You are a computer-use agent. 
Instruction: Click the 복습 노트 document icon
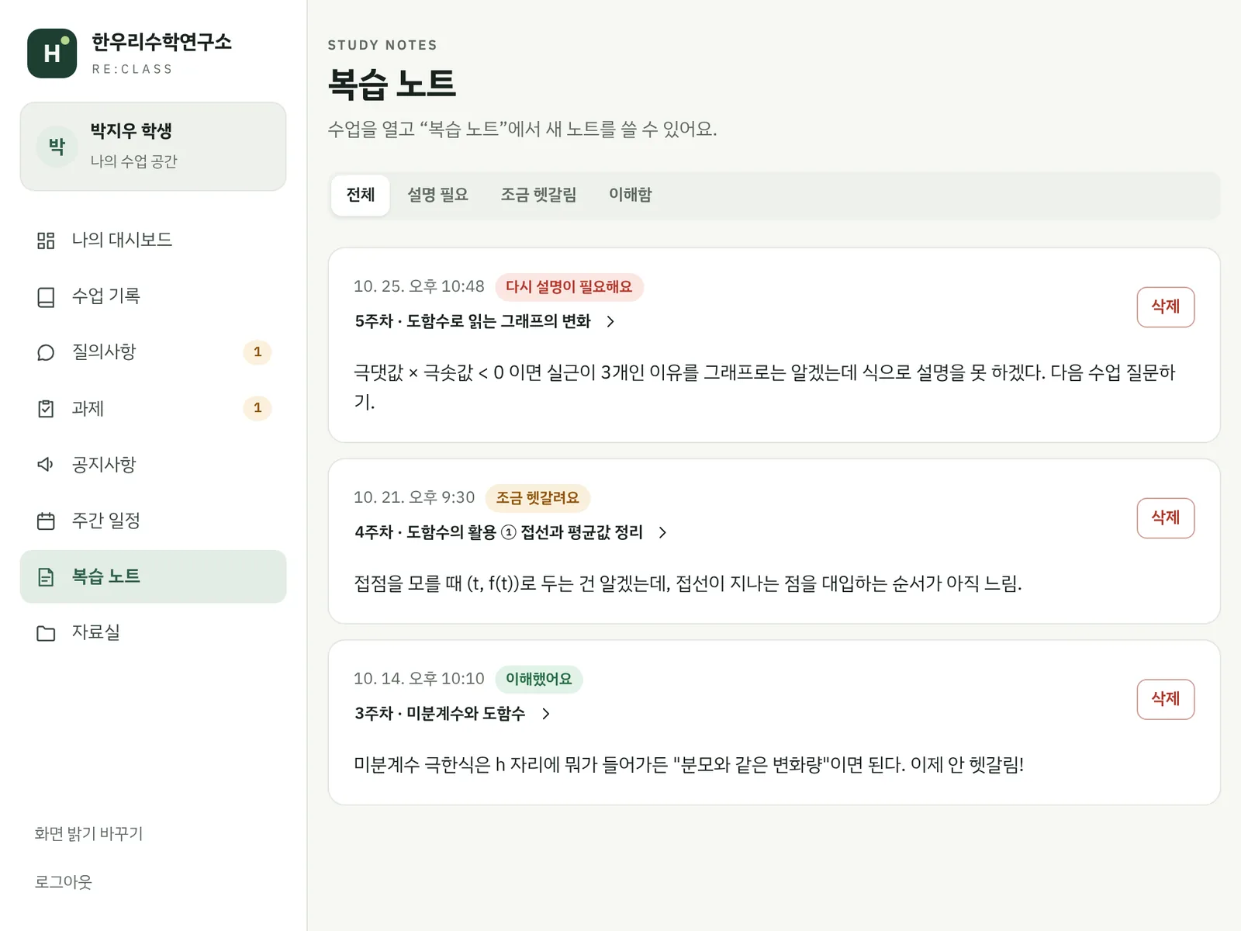[46, 576]
